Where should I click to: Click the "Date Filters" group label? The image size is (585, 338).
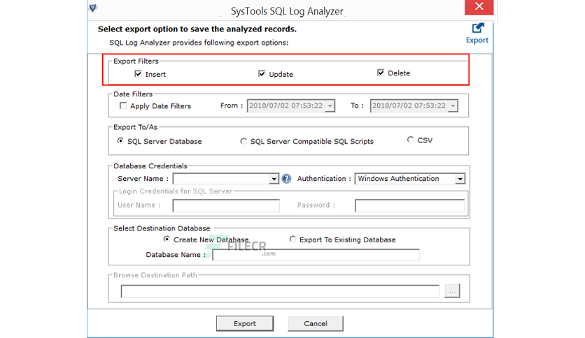click(133, 94)
